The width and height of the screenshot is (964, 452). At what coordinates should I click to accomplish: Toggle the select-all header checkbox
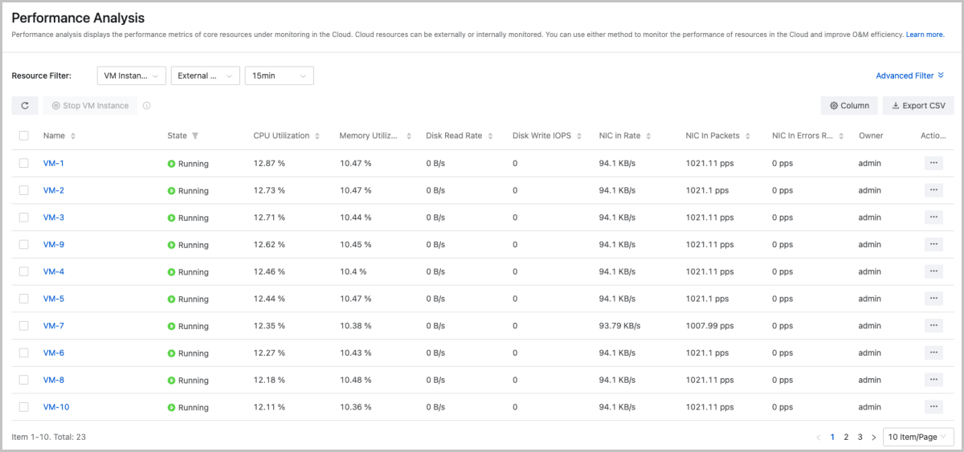click(x=24, y=136)
